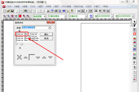Click the left-align text icon
Image resolution: width=139 pixels, height=92 pixels.
tap(96, 11)
